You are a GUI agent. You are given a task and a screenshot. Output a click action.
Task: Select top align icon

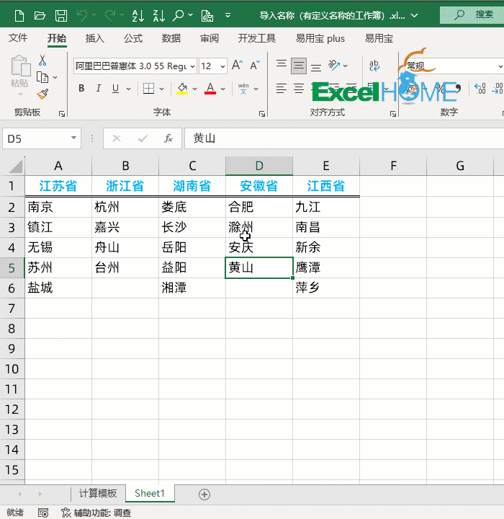pyautogui.click(x=282, y=65)
